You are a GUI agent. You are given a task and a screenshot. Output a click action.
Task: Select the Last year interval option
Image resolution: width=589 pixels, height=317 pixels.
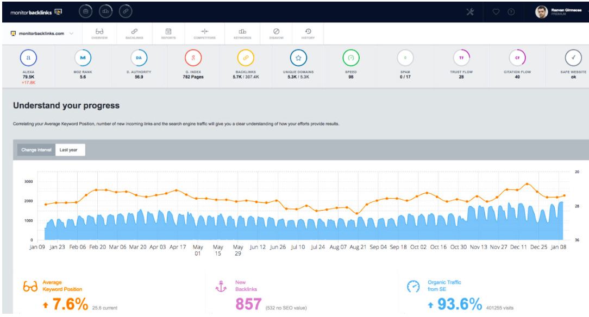(x=70, y=150)
